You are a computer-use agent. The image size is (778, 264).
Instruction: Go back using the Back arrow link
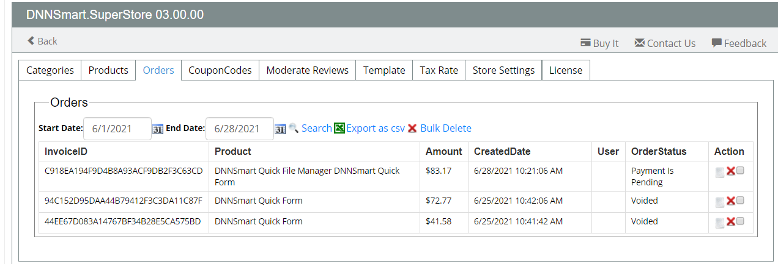click(42, 41)
